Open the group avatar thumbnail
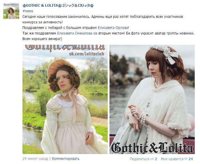The height and width of the screenshot is (164, 200). point(11,11)
